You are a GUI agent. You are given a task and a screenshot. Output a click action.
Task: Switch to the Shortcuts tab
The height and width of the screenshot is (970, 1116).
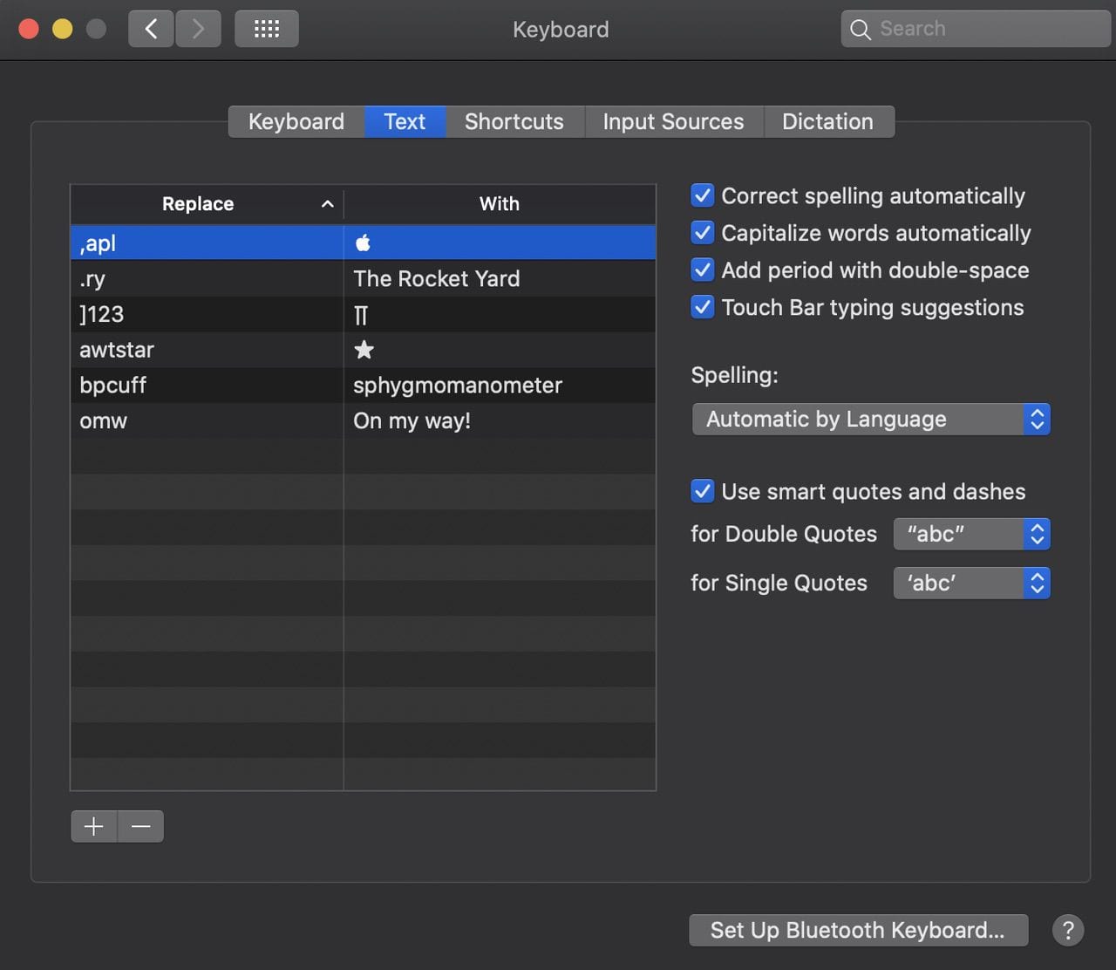coord(514,121)
